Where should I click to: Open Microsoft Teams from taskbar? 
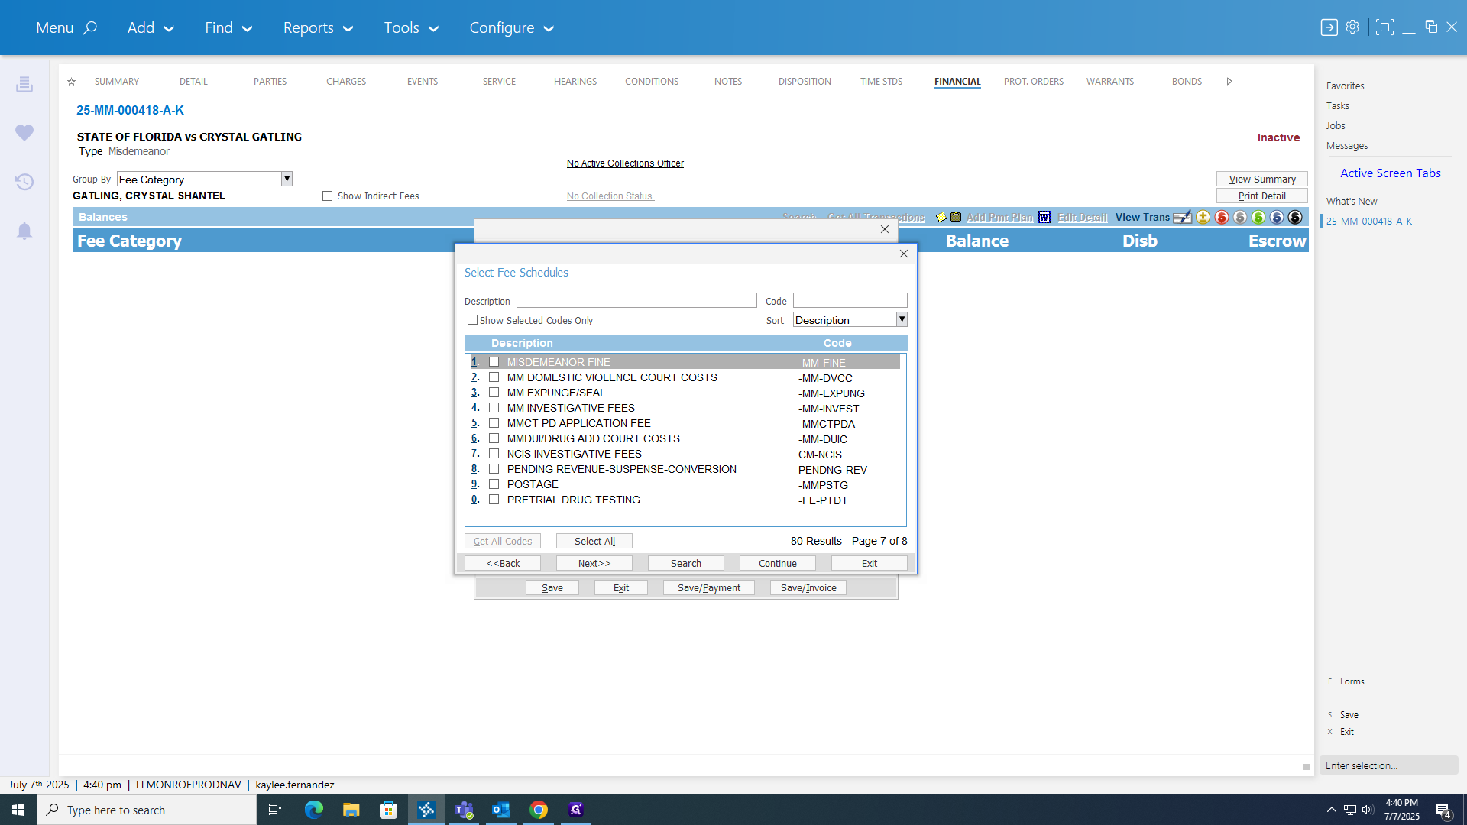point(464,810)
